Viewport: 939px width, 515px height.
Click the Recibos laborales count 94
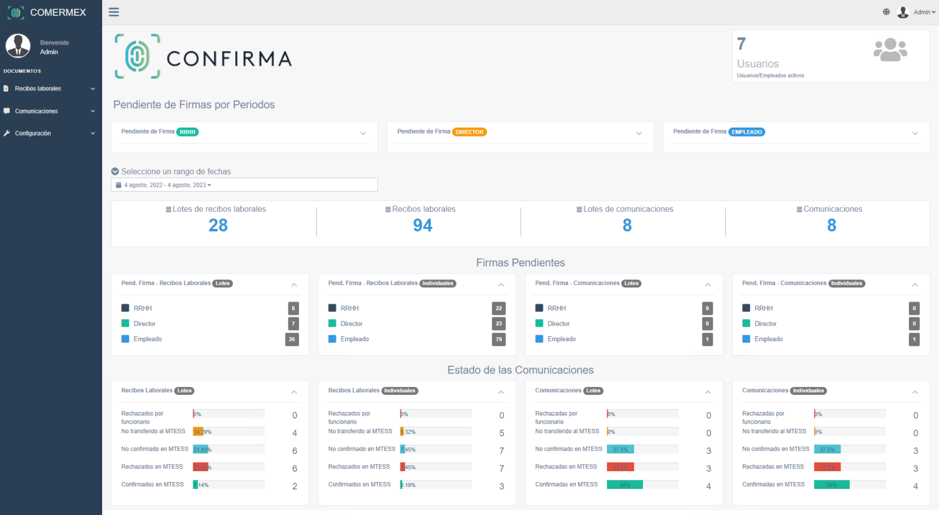[422, 226]
